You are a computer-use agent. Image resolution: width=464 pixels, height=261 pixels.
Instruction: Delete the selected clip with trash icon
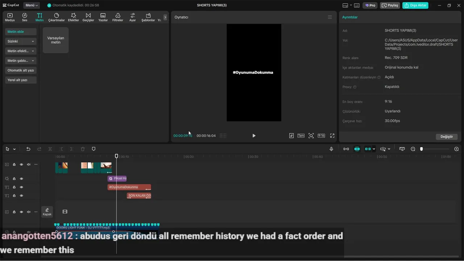(x=83, y=149)
